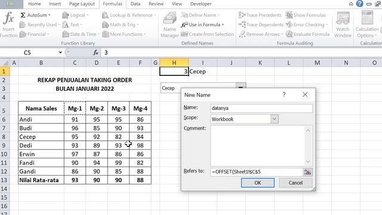This screenshot has height=215, width=382.
Task: Switch to the Data tab
Action: tap(135, 4)
